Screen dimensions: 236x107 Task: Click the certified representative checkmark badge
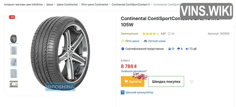point(123,49)
